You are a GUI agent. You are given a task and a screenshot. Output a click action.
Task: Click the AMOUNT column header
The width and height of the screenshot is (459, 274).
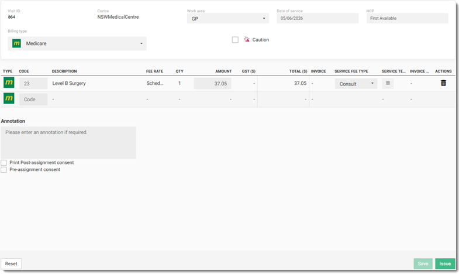pos(223,71)
